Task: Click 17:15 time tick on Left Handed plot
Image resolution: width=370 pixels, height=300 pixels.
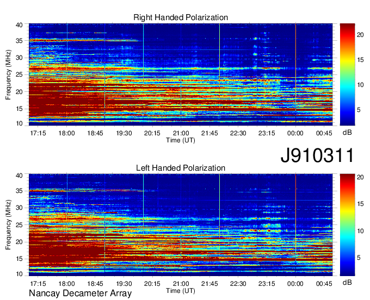Action: [38, 284]
